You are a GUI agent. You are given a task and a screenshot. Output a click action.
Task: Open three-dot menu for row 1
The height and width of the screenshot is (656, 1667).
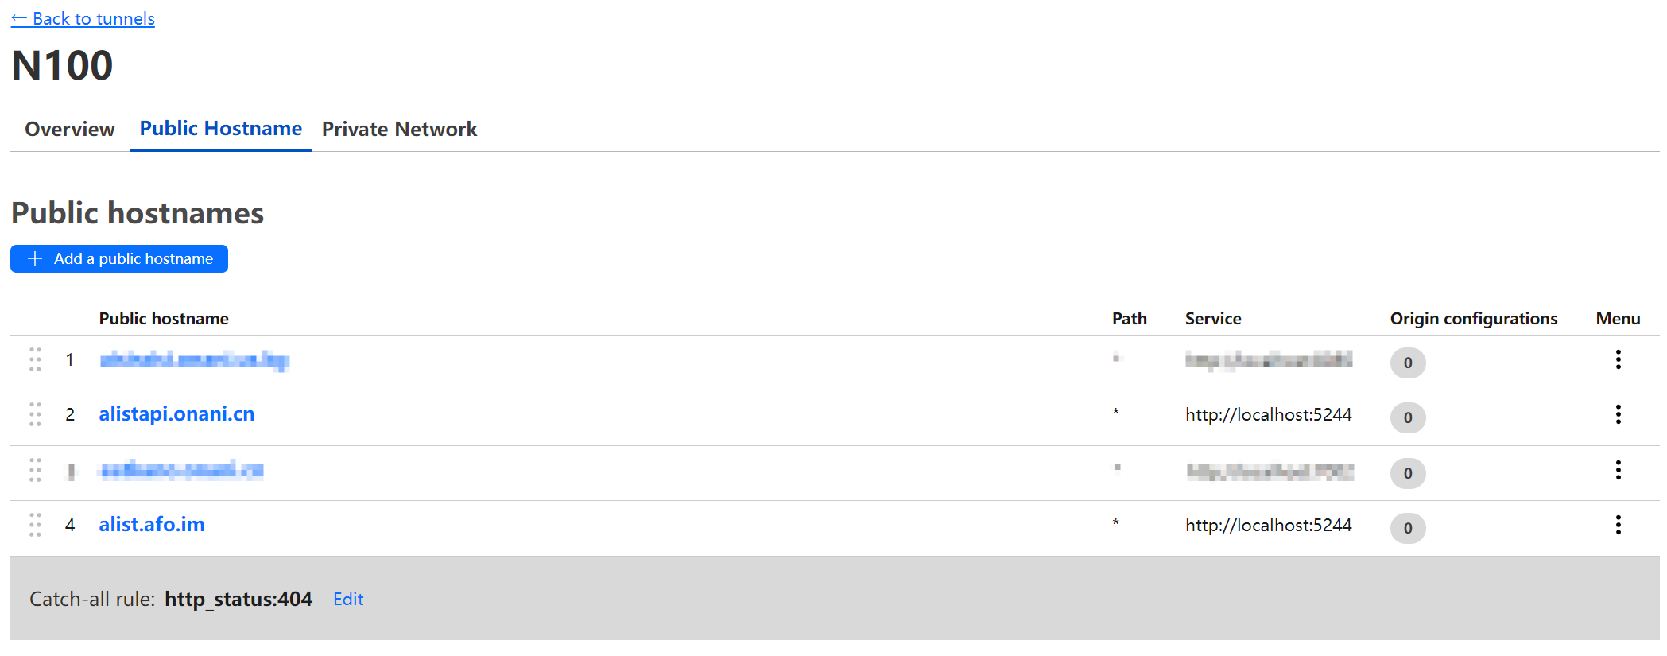tap(1618, 359)
